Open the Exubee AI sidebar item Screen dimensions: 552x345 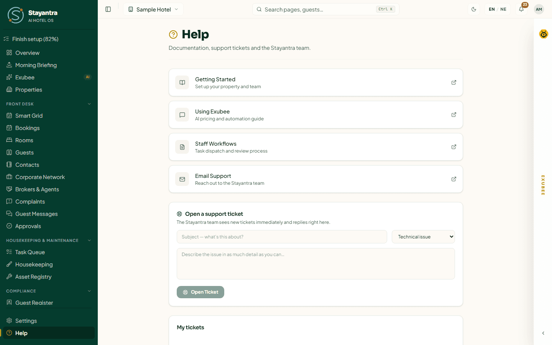point(49,77)
